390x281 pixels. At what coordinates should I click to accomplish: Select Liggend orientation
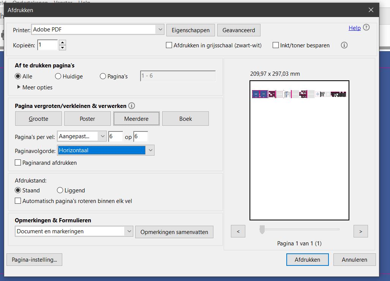(x=60, y=190)
